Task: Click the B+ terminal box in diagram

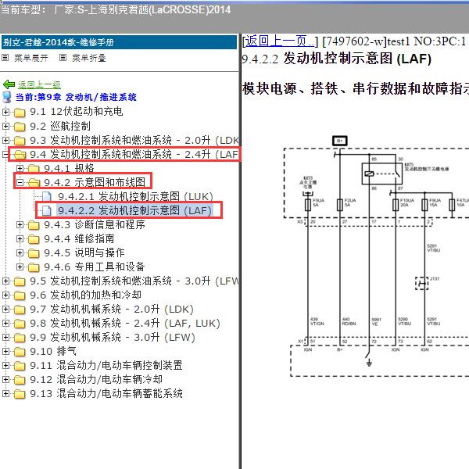Action: click(x=340, y=141)
